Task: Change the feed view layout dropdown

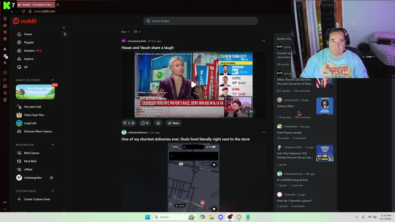Action: coord(137,32)
